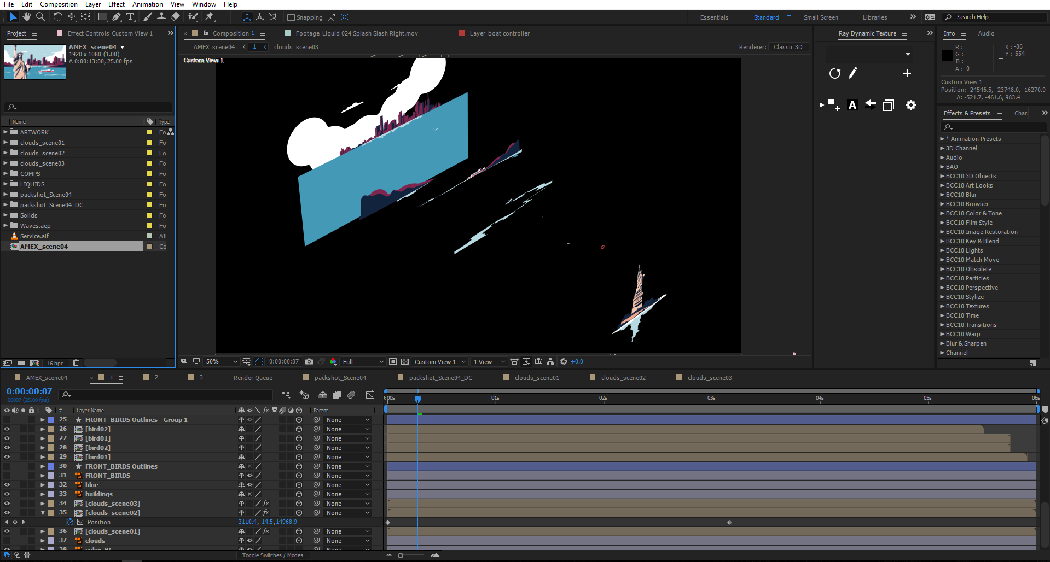
Task: Click the Composition Mini-Flowchart icon in timeline
Action: click(x=286, y=395)
